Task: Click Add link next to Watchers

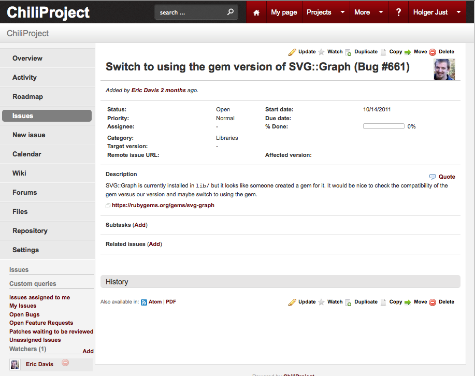Action: coord(88,351)
